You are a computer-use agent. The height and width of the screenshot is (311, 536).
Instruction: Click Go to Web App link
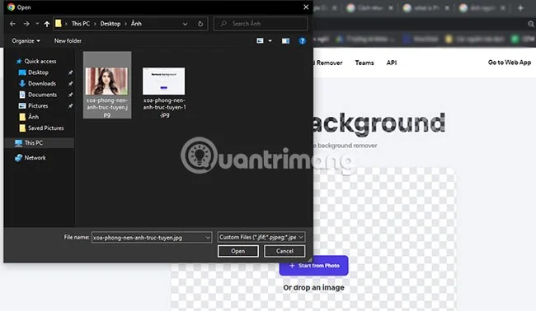[x=510, y=63]
